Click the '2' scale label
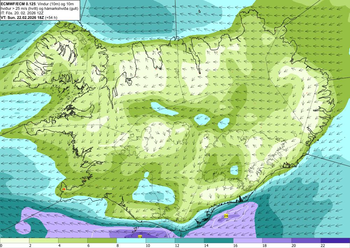This screenshot has height=248, width=350. point(30,246)
